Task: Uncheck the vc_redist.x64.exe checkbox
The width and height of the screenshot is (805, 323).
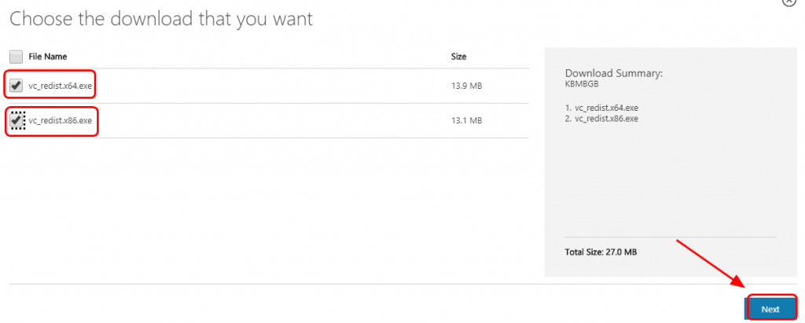Action: point(17,85)
